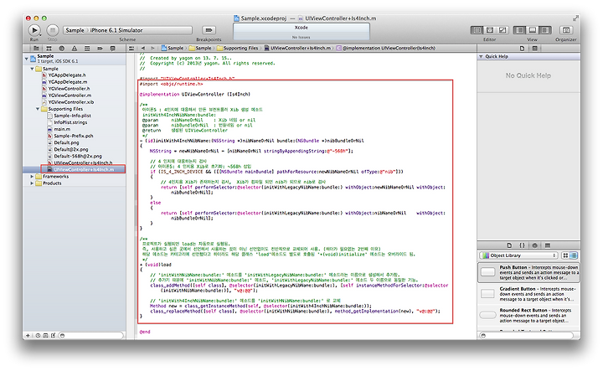
Task: Hide the Utilities pane via View
Action: [x=545, y=30]
